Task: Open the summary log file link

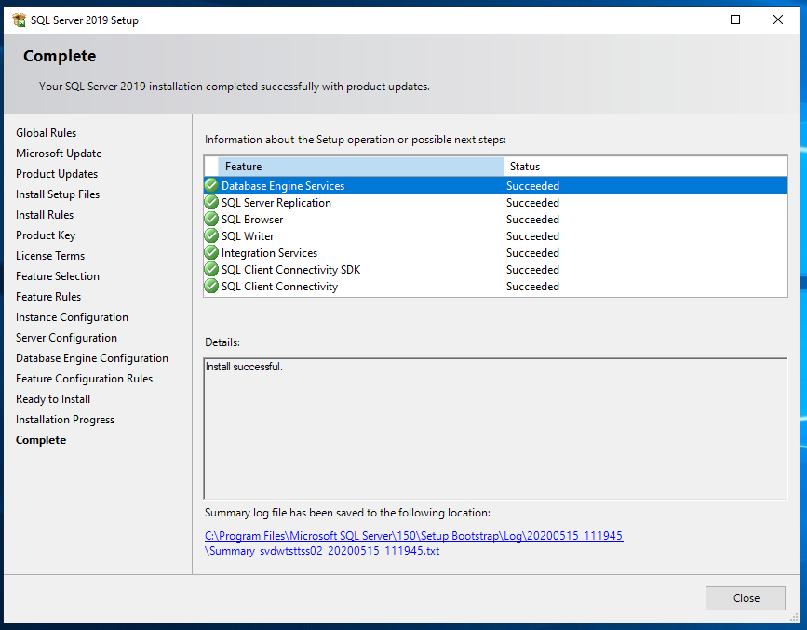Action: pos(414,543)
